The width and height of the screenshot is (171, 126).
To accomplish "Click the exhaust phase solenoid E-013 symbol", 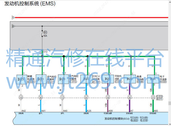I will click(x=63, y=79).
